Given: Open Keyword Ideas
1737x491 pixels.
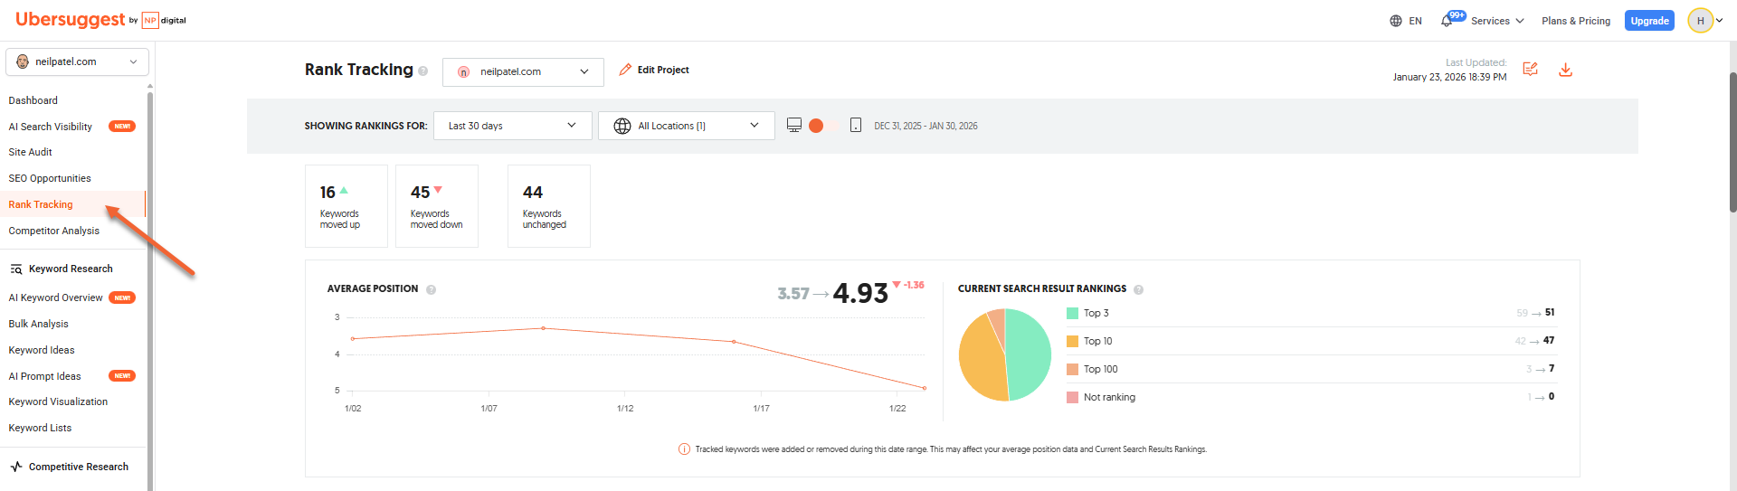Looking at the screenshot, I should [x=42, y=350].
